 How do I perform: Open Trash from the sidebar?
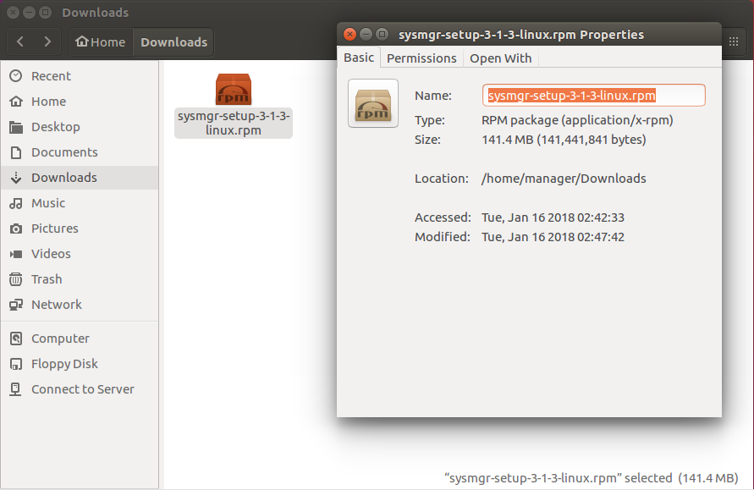(80, 279)
